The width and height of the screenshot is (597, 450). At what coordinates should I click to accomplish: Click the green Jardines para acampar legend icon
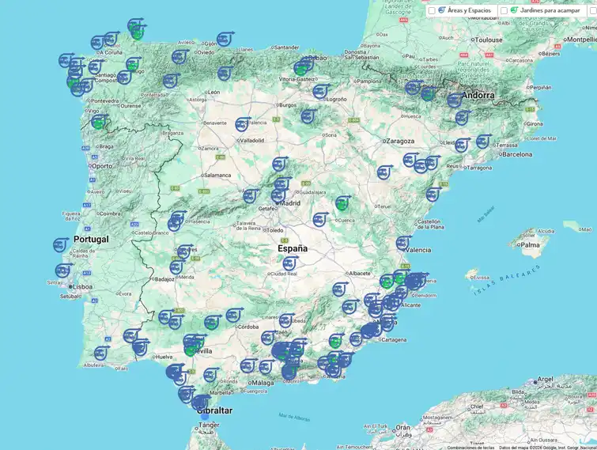pyautogui.click(x=514, y=10)
